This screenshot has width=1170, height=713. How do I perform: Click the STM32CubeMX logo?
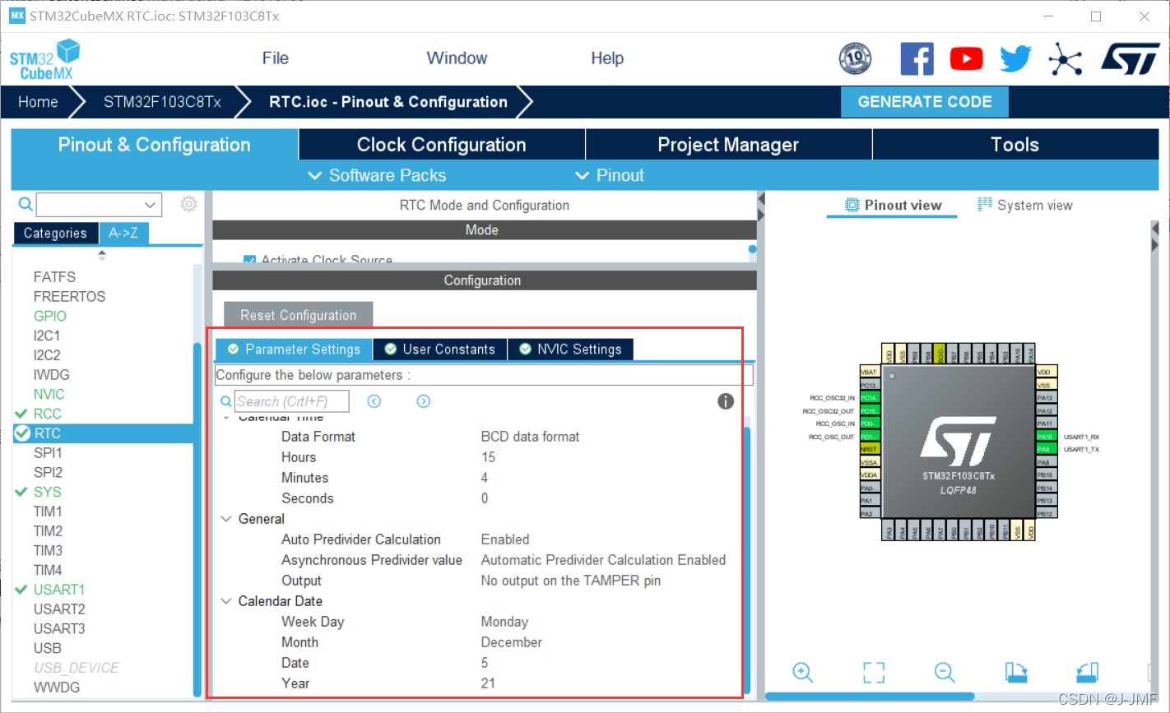pos(45,60)
